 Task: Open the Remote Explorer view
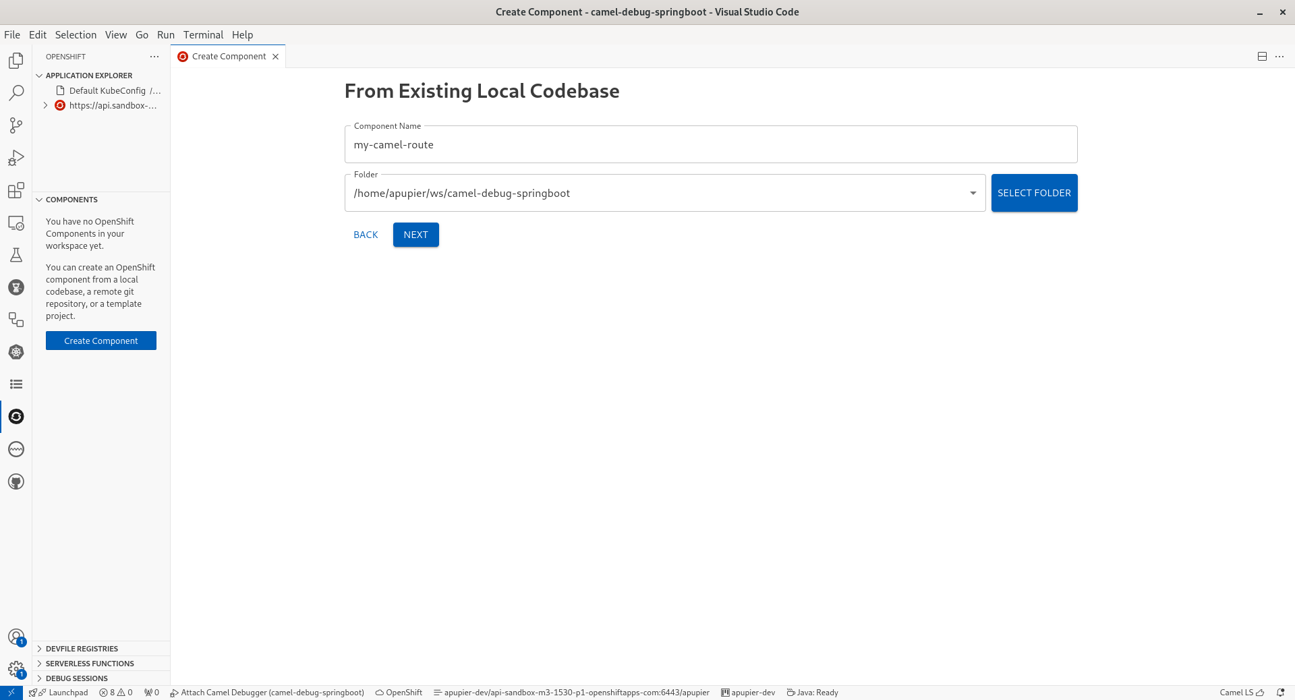coord(16,223)
